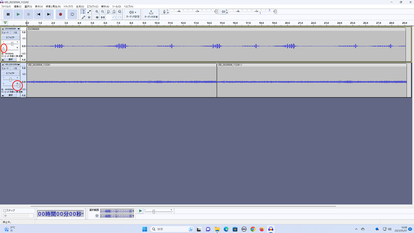Start recording with the red Record button
414x233 pixels.
60,14
